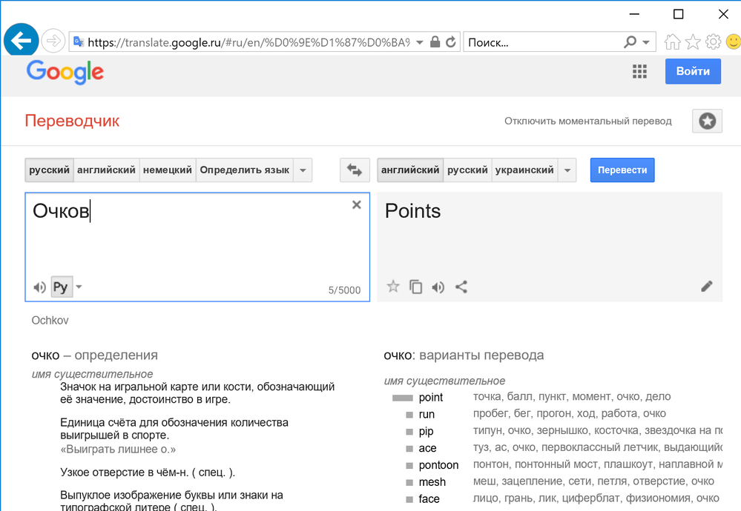Open the input tools dropdown next to Ру
This screenshot has width=741, height=511.
click(79, 287)
